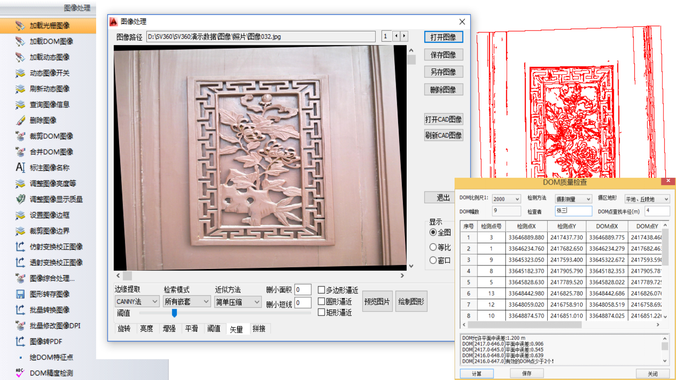
Task: Open the DOM比例尺 2000 dropdown
Action: coord(506,199)
